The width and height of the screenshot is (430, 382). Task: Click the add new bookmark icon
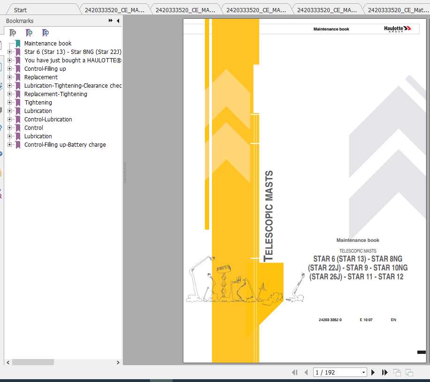(x=29, y=33)
